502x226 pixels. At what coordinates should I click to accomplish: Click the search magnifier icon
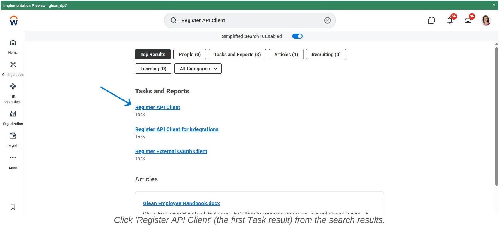pyautogui.click(x=173, y=20)
